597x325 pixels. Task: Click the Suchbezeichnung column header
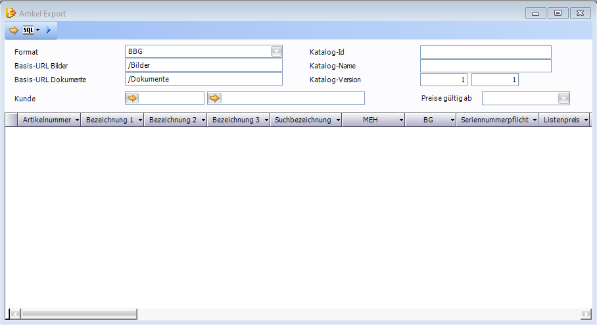[x=302, y=120]
